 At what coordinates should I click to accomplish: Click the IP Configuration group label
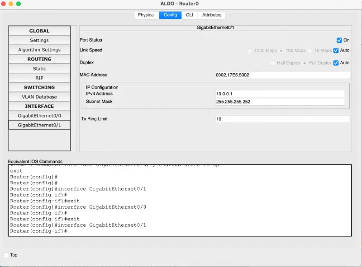[102, 87]
